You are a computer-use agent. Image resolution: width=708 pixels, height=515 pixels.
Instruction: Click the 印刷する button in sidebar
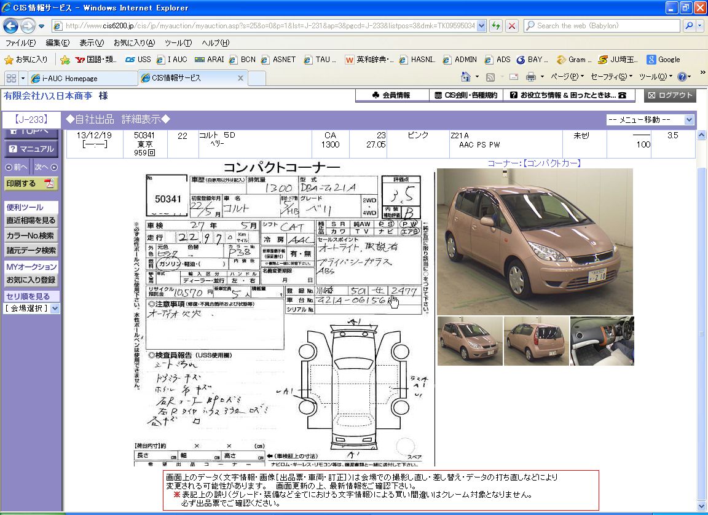coord(31,184)
